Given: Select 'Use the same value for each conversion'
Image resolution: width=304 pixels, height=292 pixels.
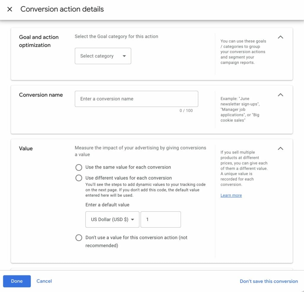Looking at the screenshot, I should pyautogui.click(x=79, y=167).
